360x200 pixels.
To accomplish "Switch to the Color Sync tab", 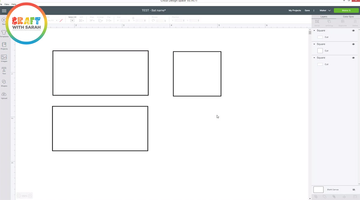I will pos(348,17).
